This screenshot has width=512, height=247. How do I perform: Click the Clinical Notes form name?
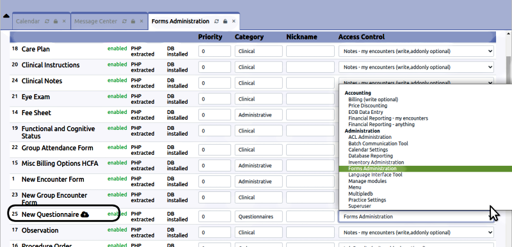click(42, 81)
